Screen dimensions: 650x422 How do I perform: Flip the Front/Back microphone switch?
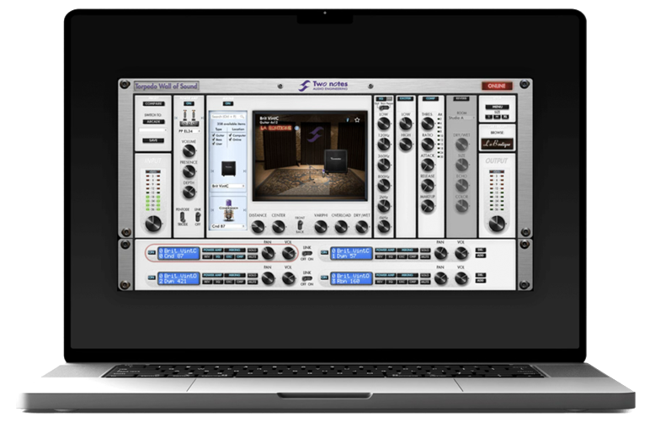300,225
